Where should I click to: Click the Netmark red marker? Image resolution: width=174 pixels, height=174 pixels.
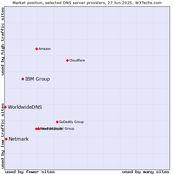6,139
